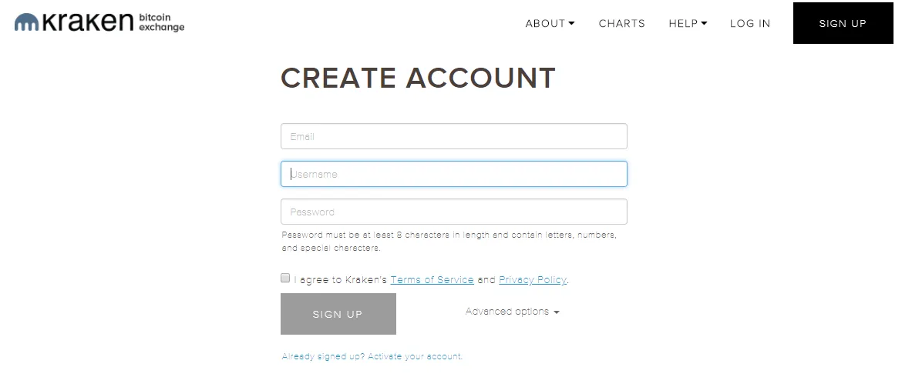Go to the CHARTS page
The image size is (912, 377).
621,23
